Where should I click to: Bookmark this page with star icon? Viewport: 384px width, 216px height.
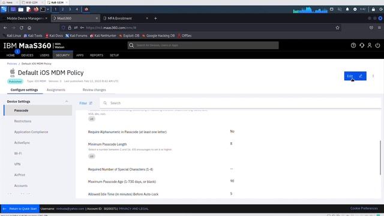(x=337, y=28)
